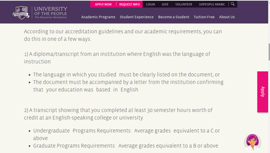Go to the GIVE page
This screenshot has width=270, height=153.
click(x=165, y=4)
